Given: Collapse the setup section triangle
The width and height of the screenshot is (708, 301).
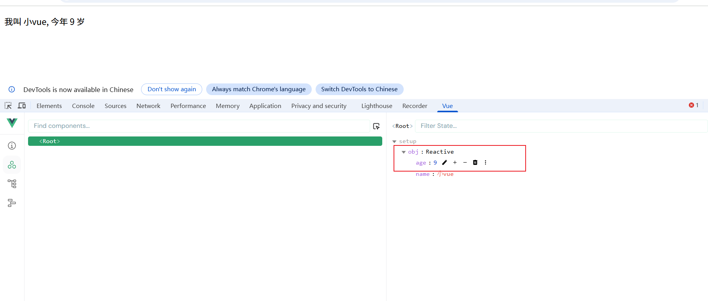Looking at the screenshot, I should pyautogui.click(x=394, y=142).
